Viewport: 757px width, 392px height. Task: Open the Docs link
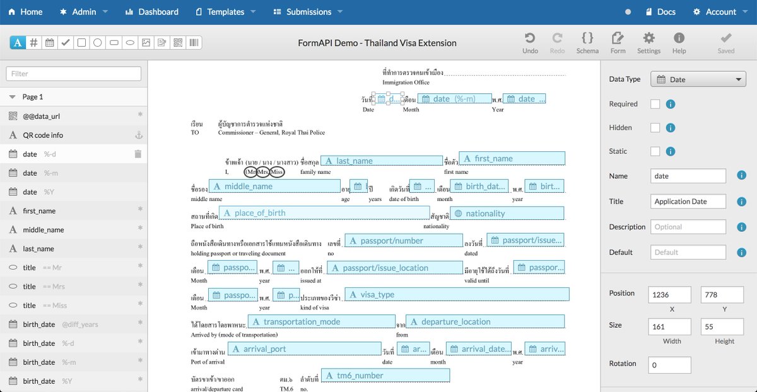(x=660, y=12)
